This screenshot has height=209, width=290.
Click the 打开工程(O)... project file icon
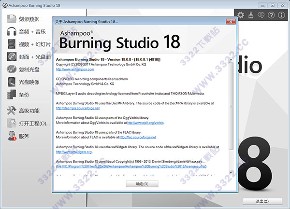tap(12, 123)
